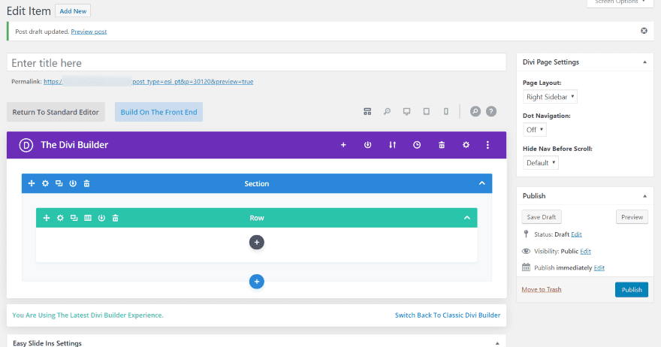The height and width of the screenshot is (347, 661).
Task: Open page settings gear in Divi bar
Action: (466, 145)
